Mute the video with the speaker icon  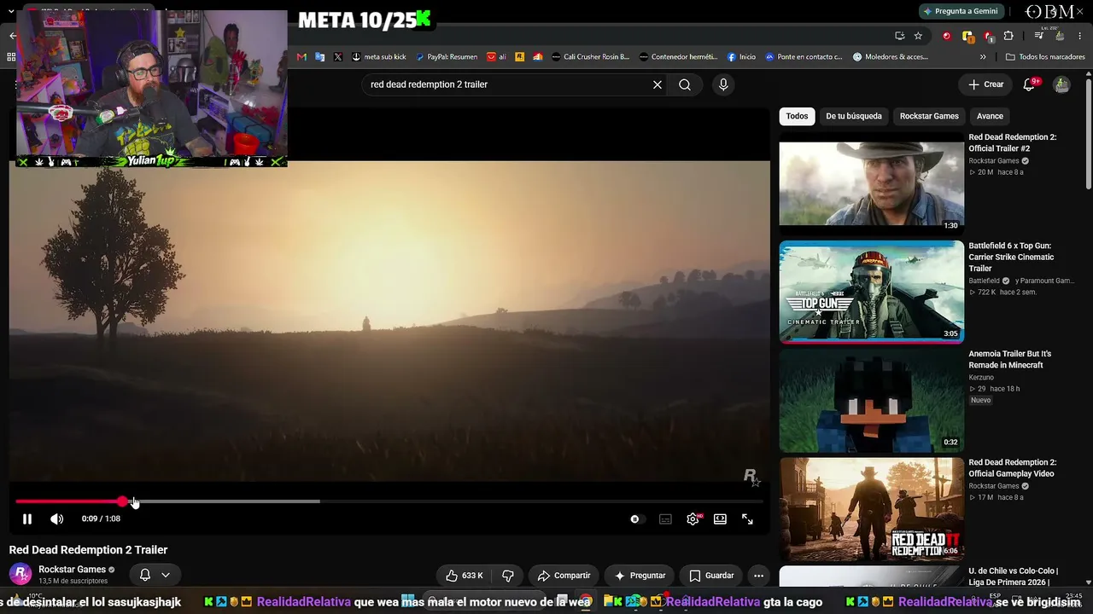[x=56, y=518]
